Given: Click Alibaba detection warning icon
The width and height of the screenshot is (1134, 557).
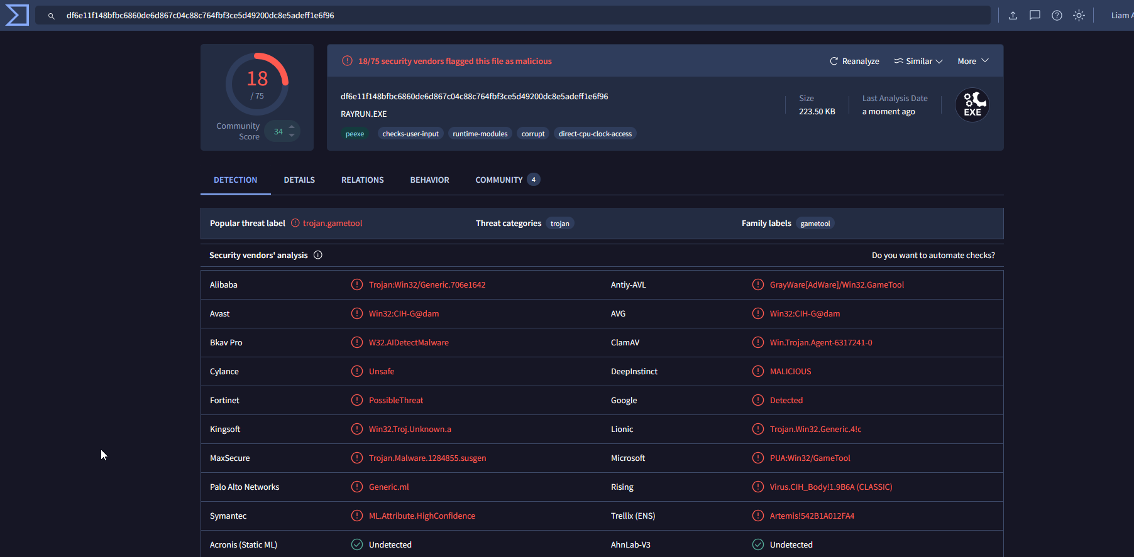Looking at the screenshot, I should (357, 284).
